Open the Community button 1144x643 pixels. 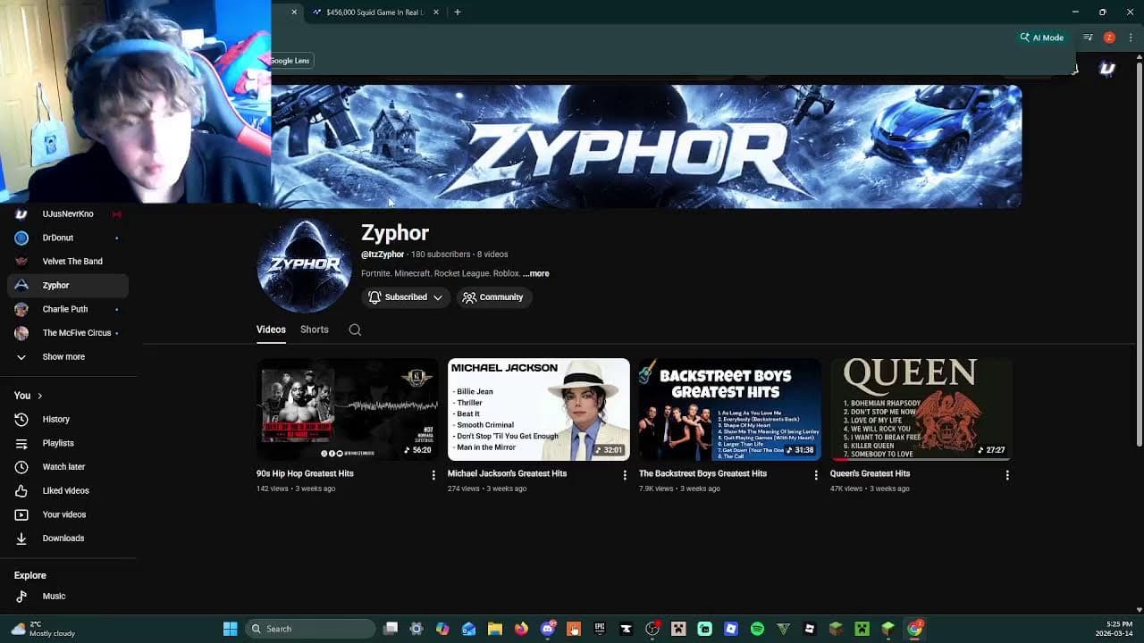pos(493,297)
